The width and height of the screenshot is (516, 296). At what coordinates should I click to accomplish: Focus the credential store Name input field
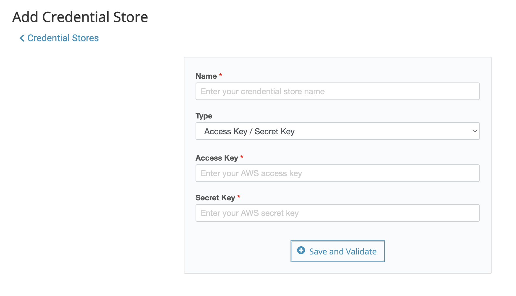[x=337, y=92]
